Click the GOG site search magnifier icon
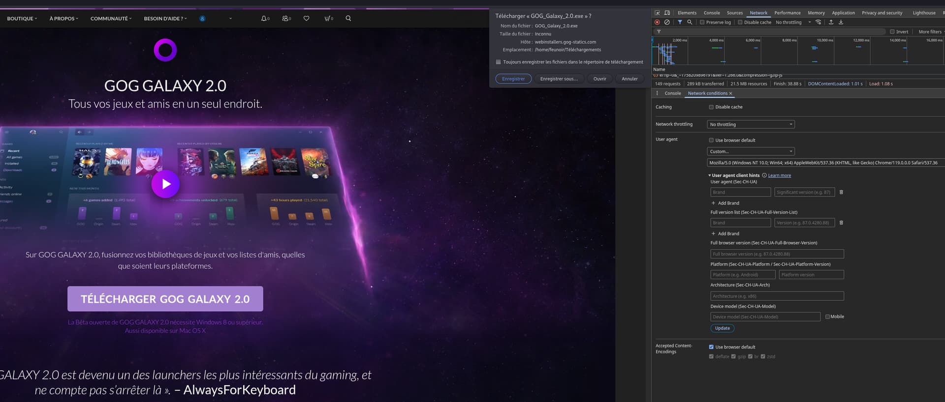The height and width of the screenshot is (402, 945). click(348, 19)
